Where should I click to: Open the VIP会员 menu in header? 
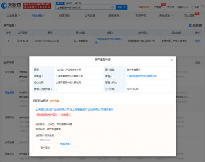145,7
